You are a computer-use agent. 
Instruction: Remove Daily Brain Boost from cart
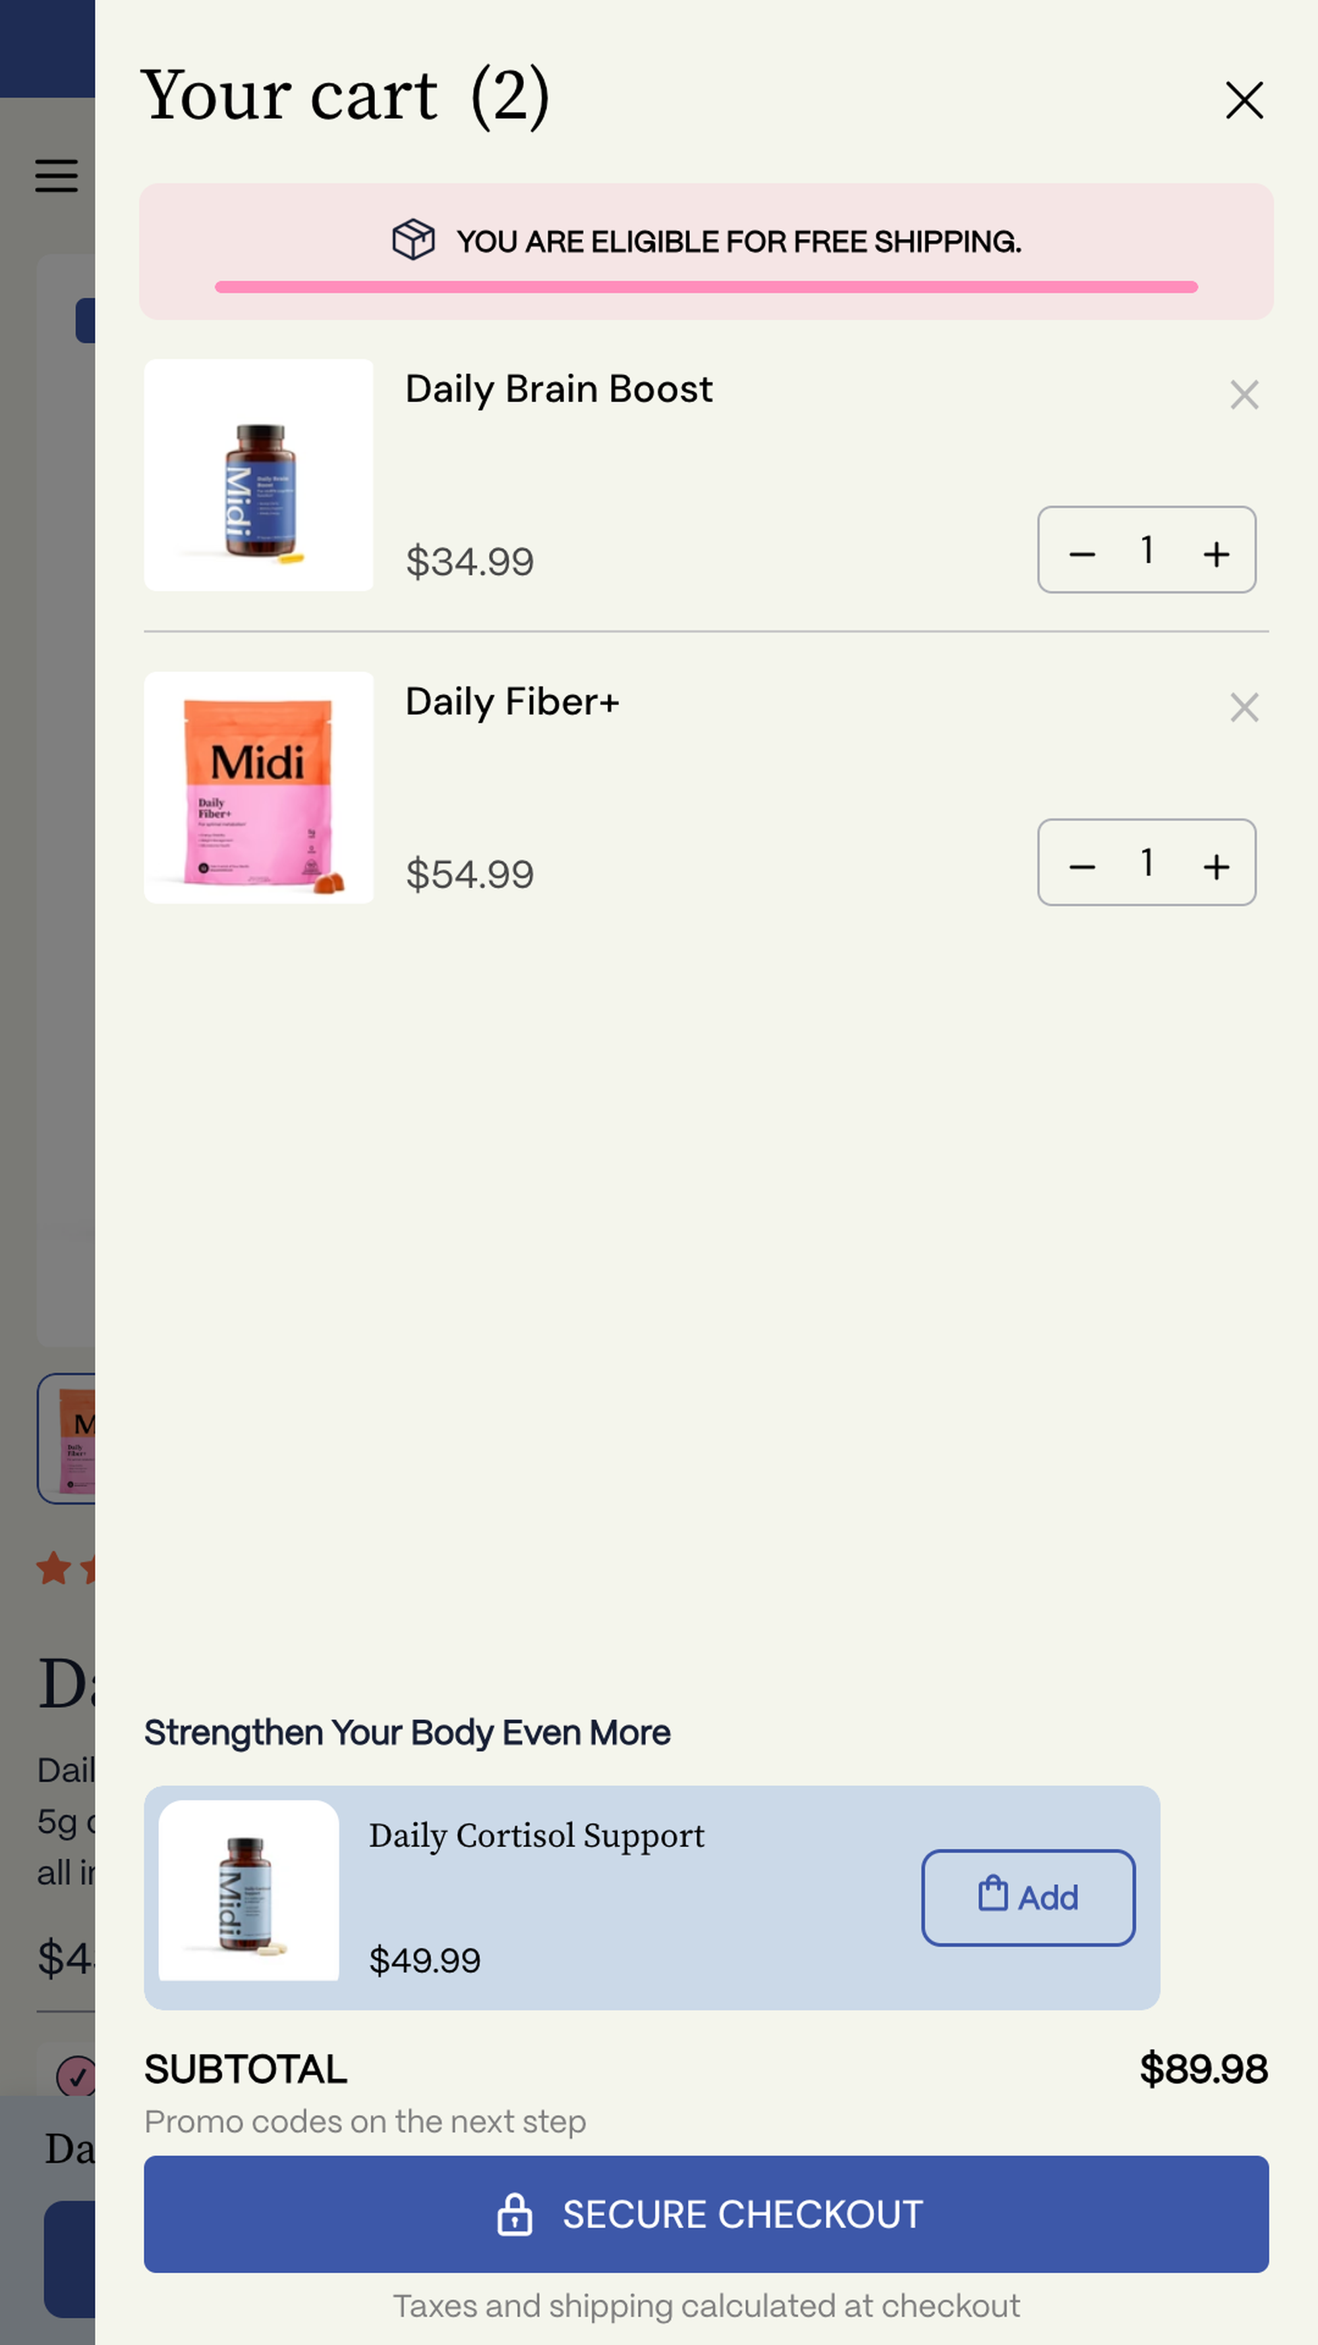1244,394
